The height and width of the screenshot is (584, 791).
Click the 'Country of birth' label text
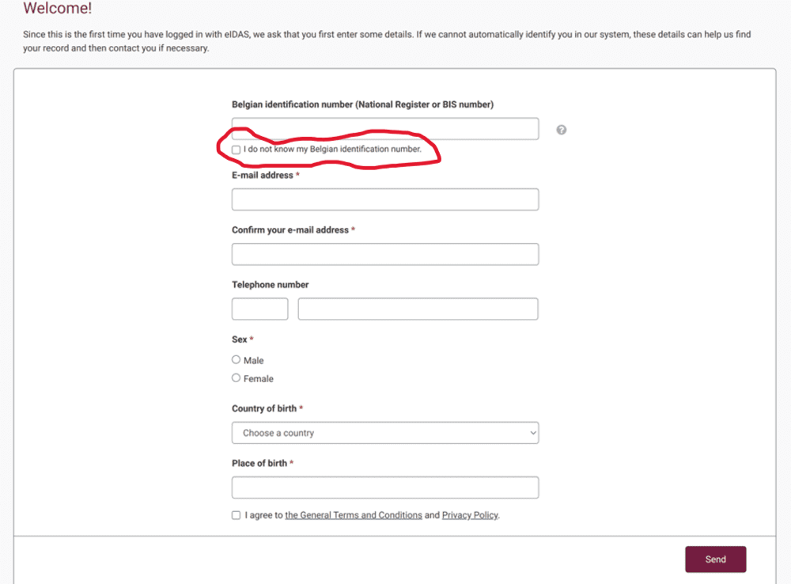(264, 409)
